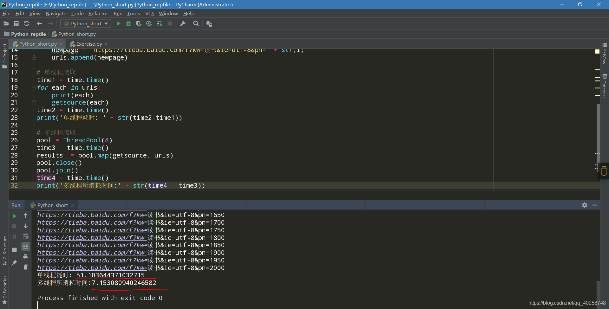The image size is (609, 309).
Task: Open the File menu
Action: point(6,13)
